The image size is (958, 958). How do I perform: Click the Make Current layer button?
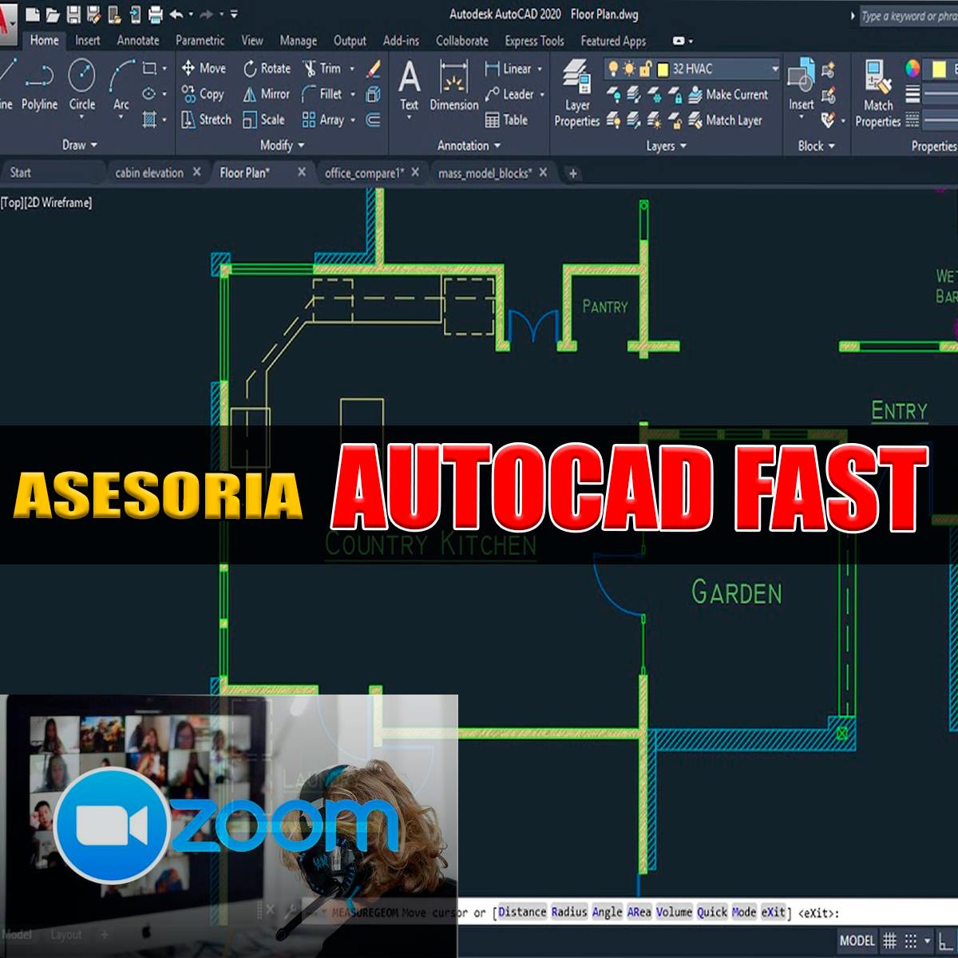(x=727, y=95)
